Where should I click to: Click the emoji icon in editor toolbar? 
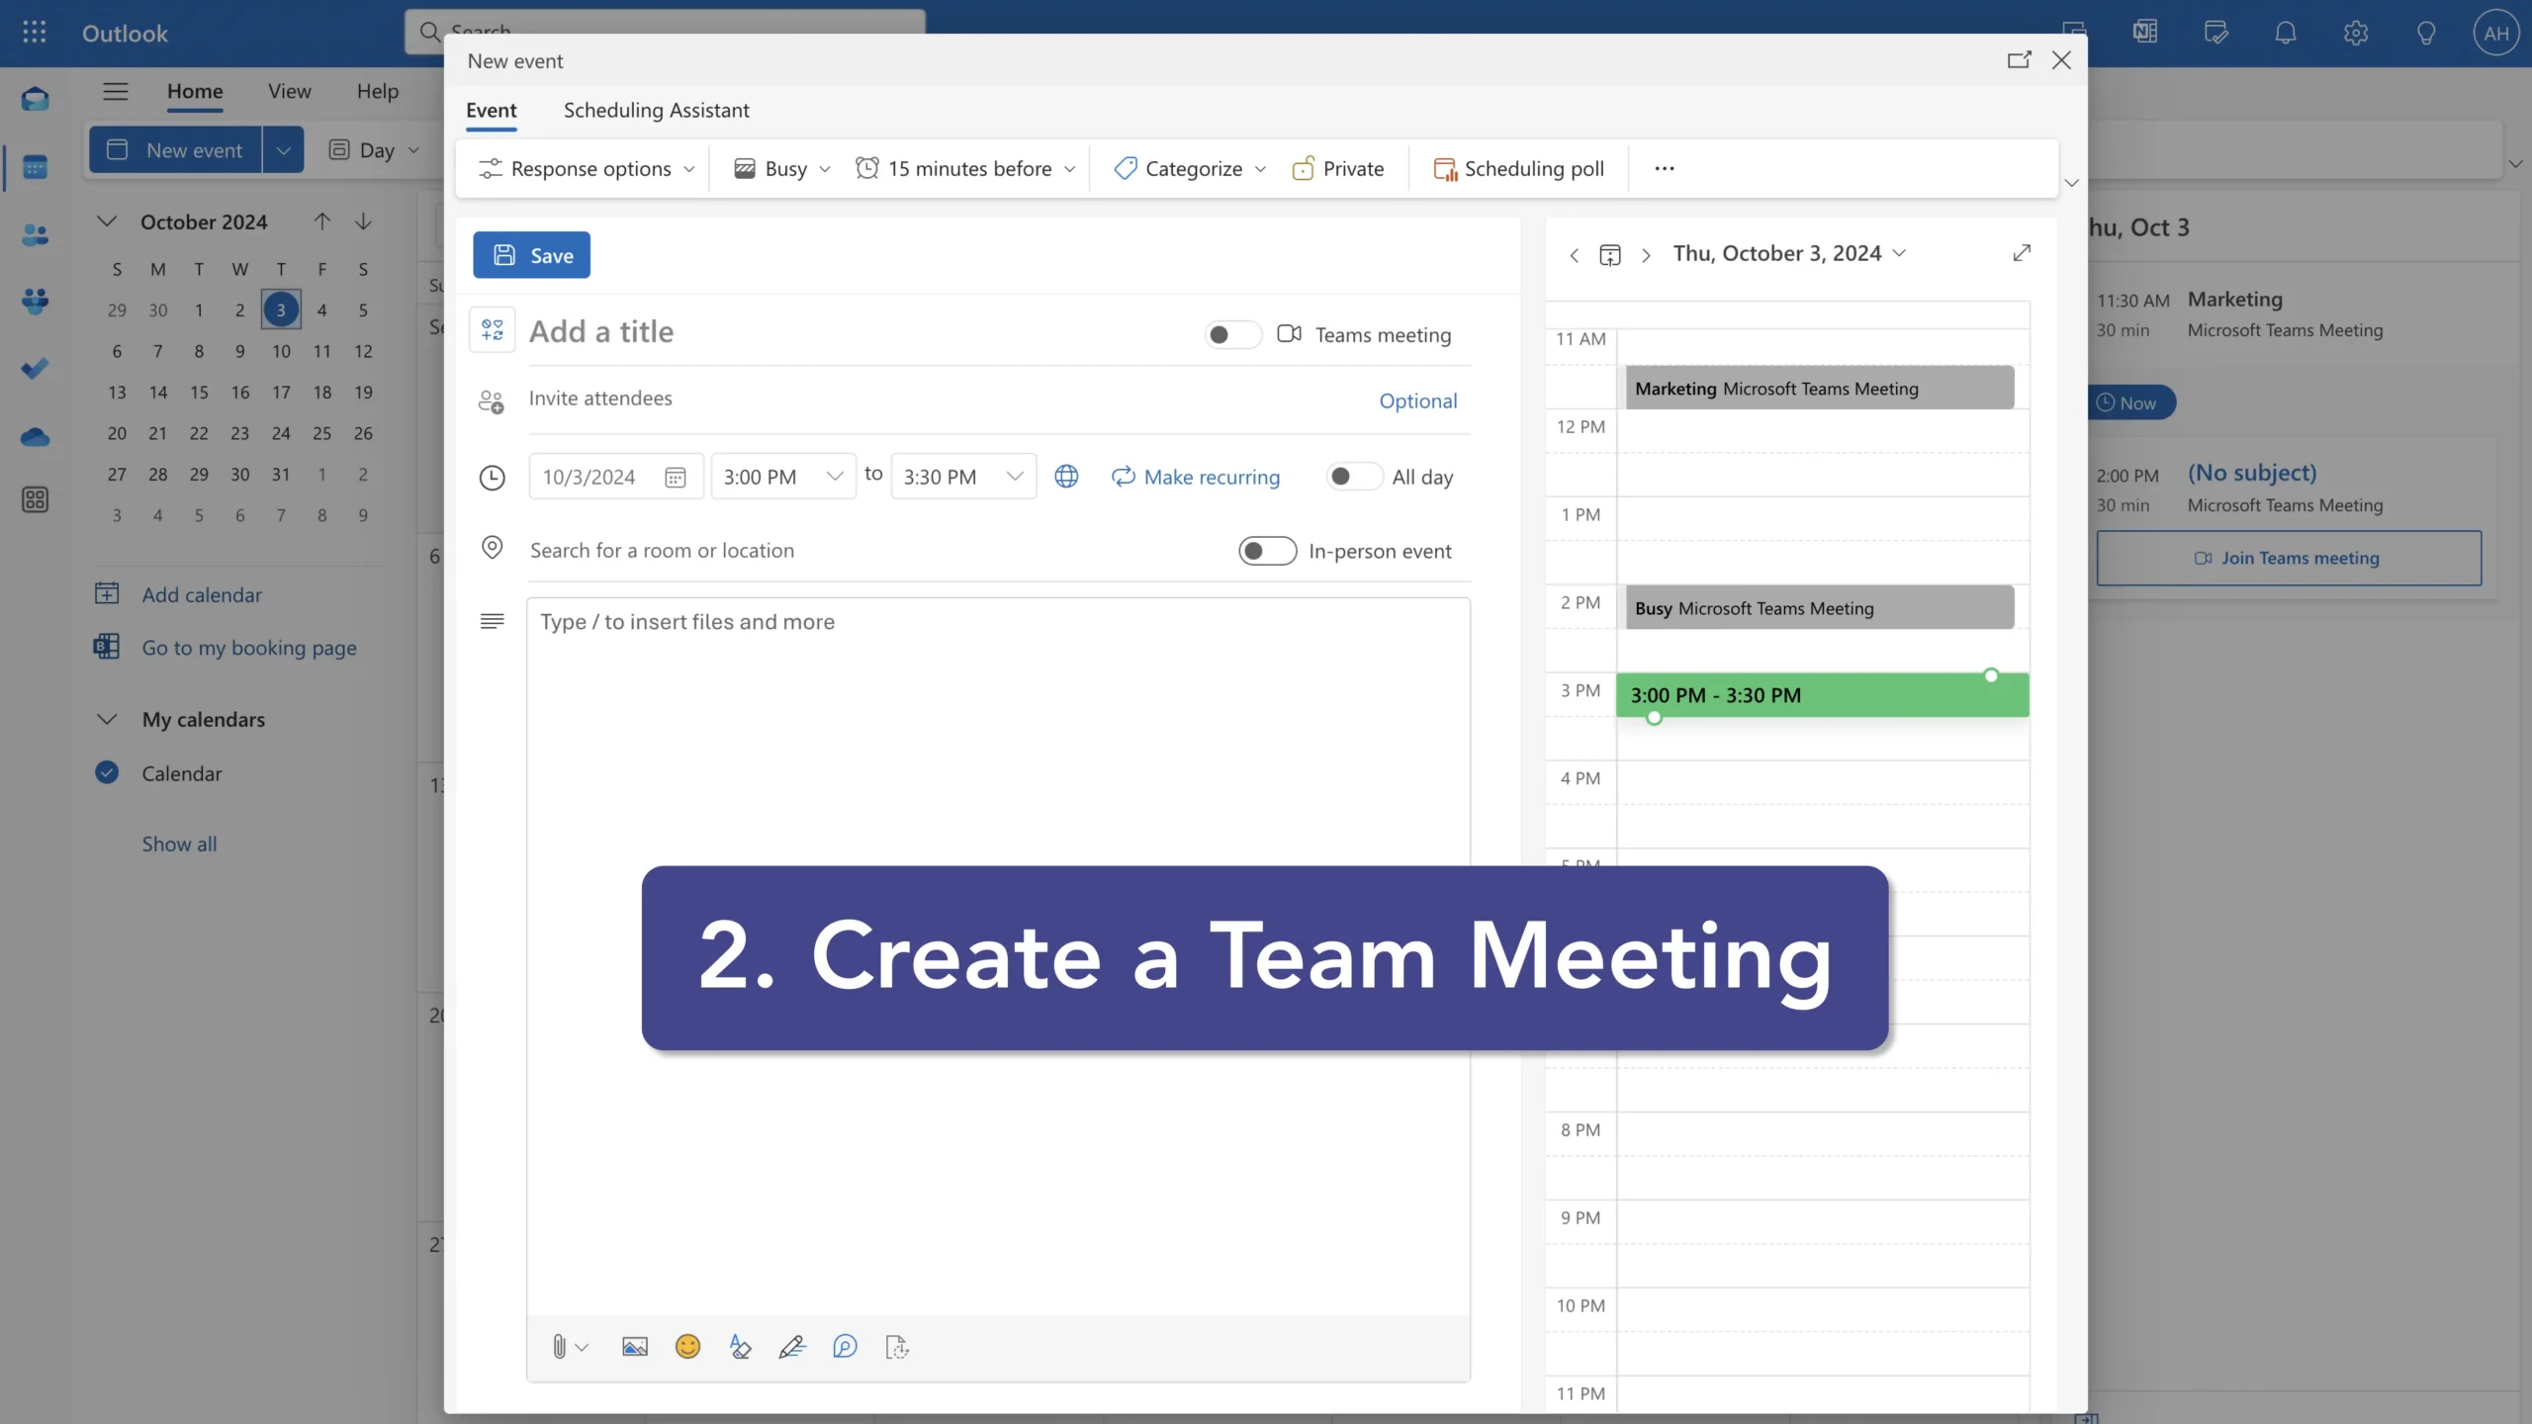click(x=687, y=1347)
